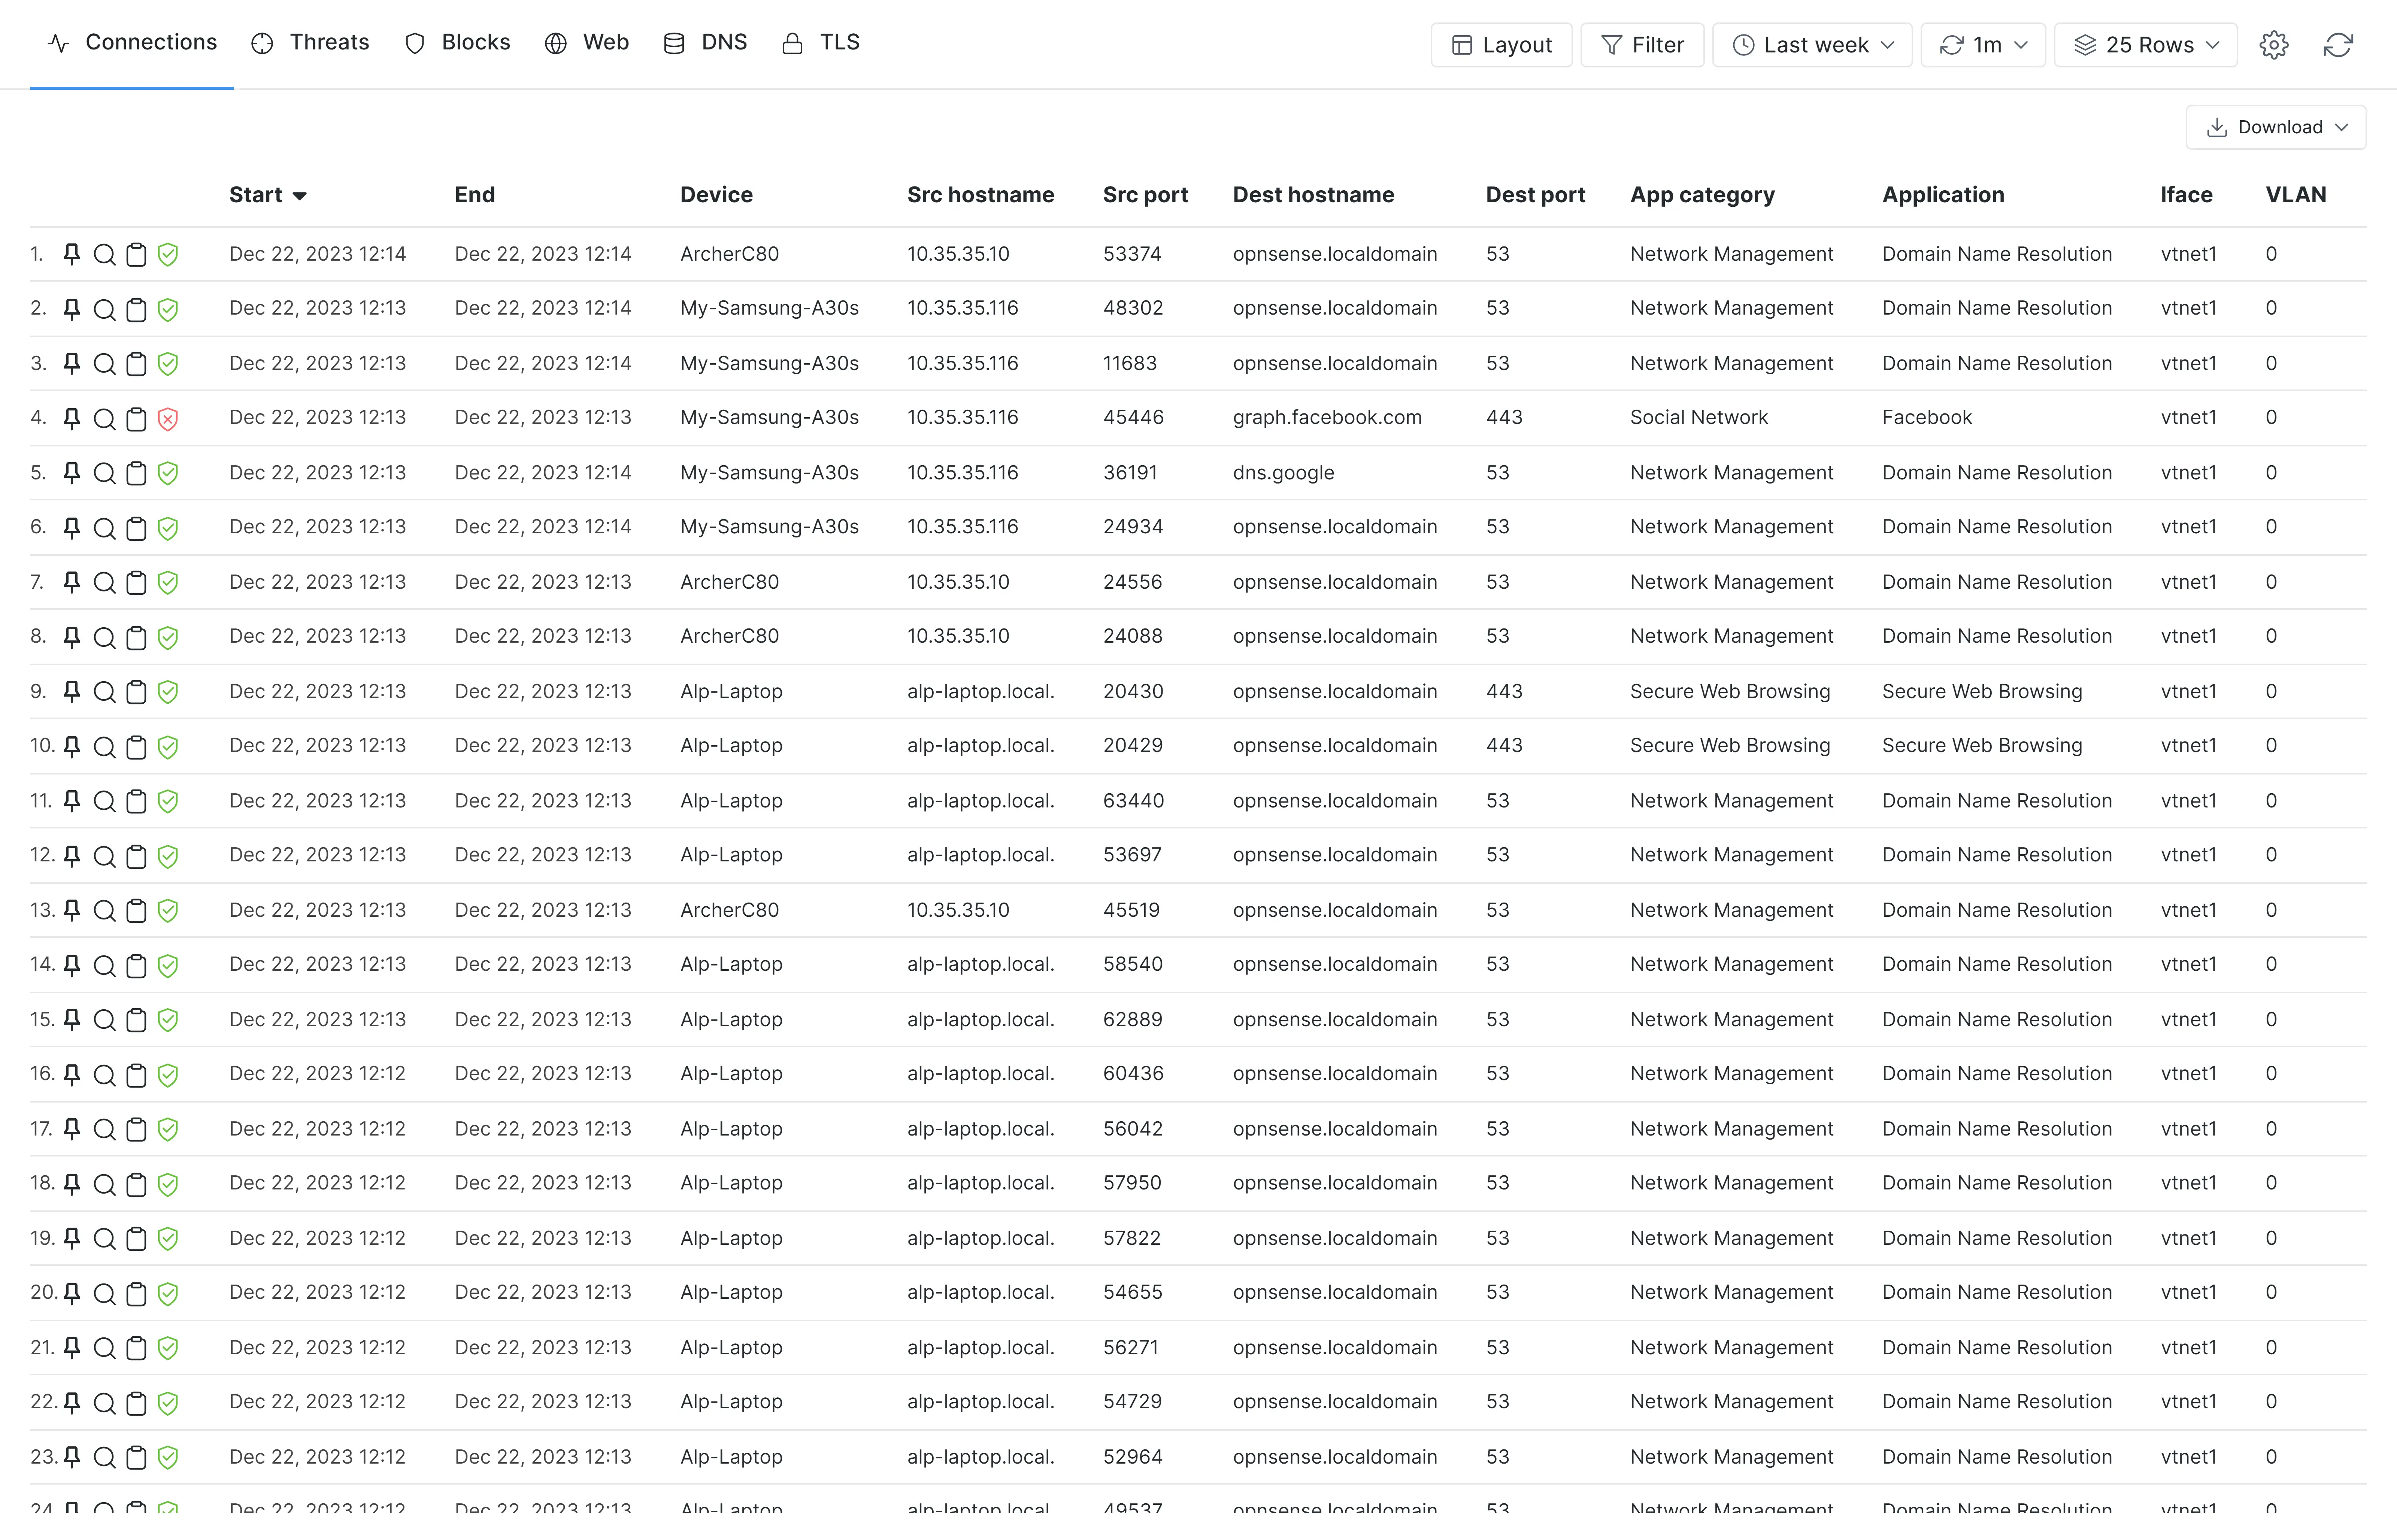Sort by Device column header
The width and height of the screenshot is (2397, 1540).
[716, 195]
